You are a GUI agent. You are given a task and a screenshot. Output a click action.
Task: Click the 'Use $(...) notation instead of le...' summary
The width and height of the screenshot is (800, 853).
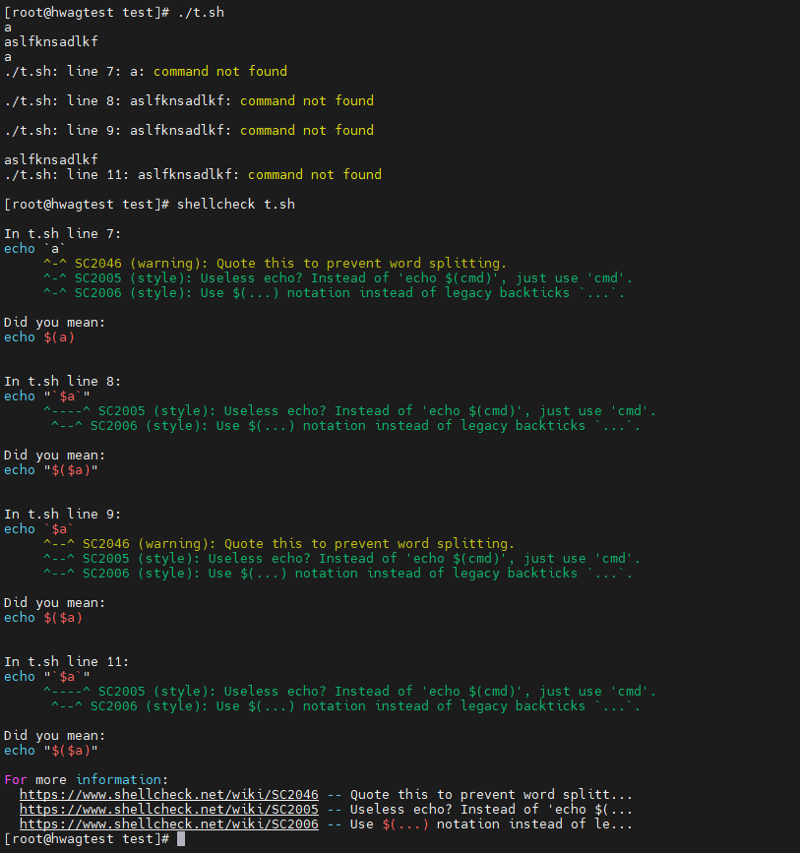click(x=491, y=824)
